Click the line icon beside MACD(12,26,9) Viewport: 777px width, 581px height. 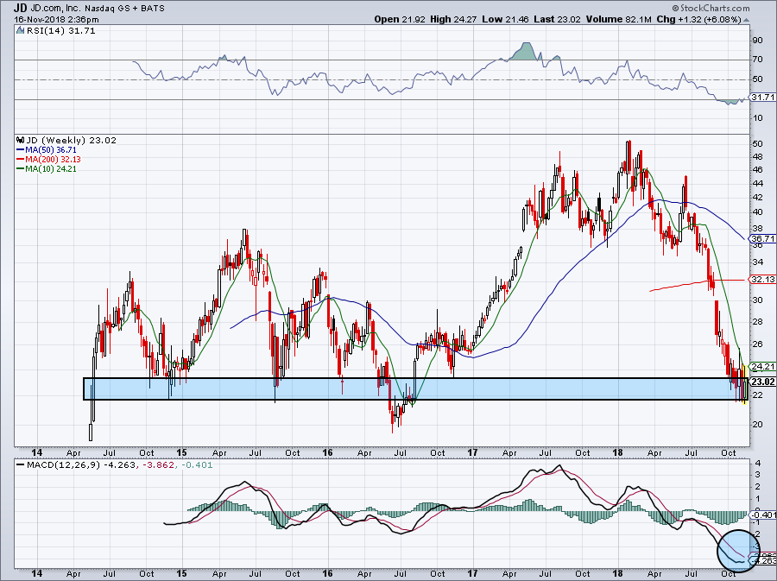[19, 465]
